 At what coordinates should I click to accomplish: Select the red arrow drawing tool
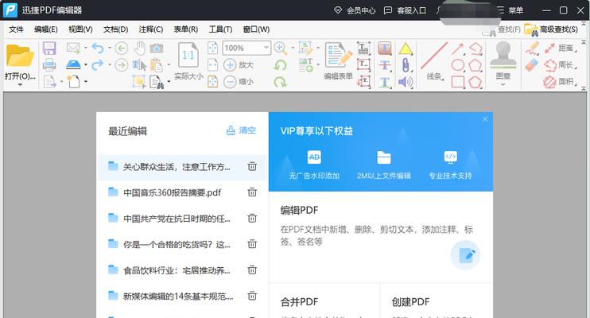[x=457, y=48]
